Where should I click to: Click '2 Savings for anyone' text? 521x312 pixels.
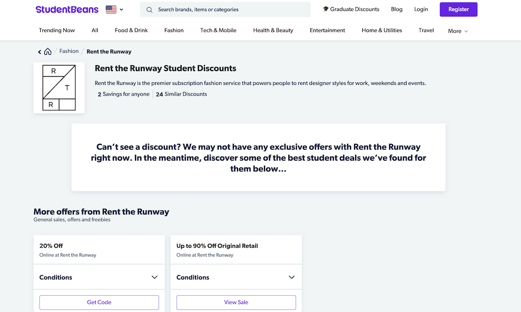[124, 95]
